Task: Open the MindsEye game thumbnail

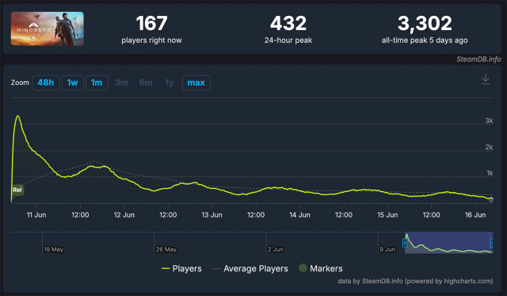Action: [x=48, y=29]
